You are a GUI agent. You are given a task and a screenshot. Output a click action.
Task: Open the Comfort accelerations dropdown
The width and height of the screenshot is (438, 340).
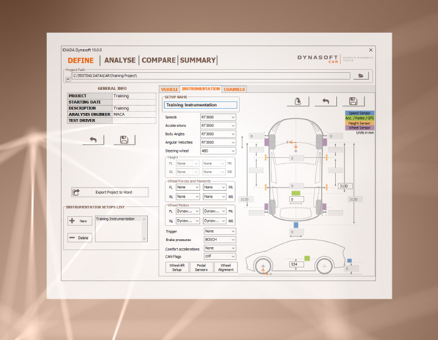coord(220,248)
